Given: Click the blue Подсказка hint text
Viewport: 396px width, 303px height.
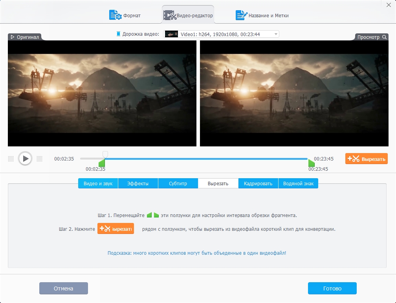Looking at the screenshot, I should [x=197, y=253].
